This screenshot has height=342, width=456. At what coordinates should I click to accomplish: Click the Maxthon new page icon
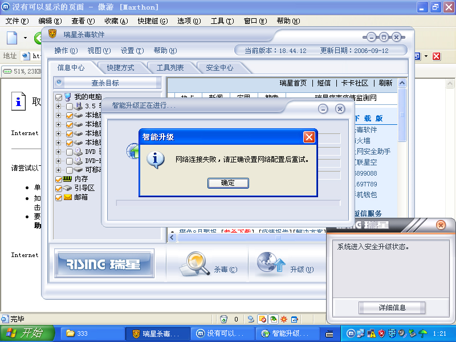click(12, 38)
